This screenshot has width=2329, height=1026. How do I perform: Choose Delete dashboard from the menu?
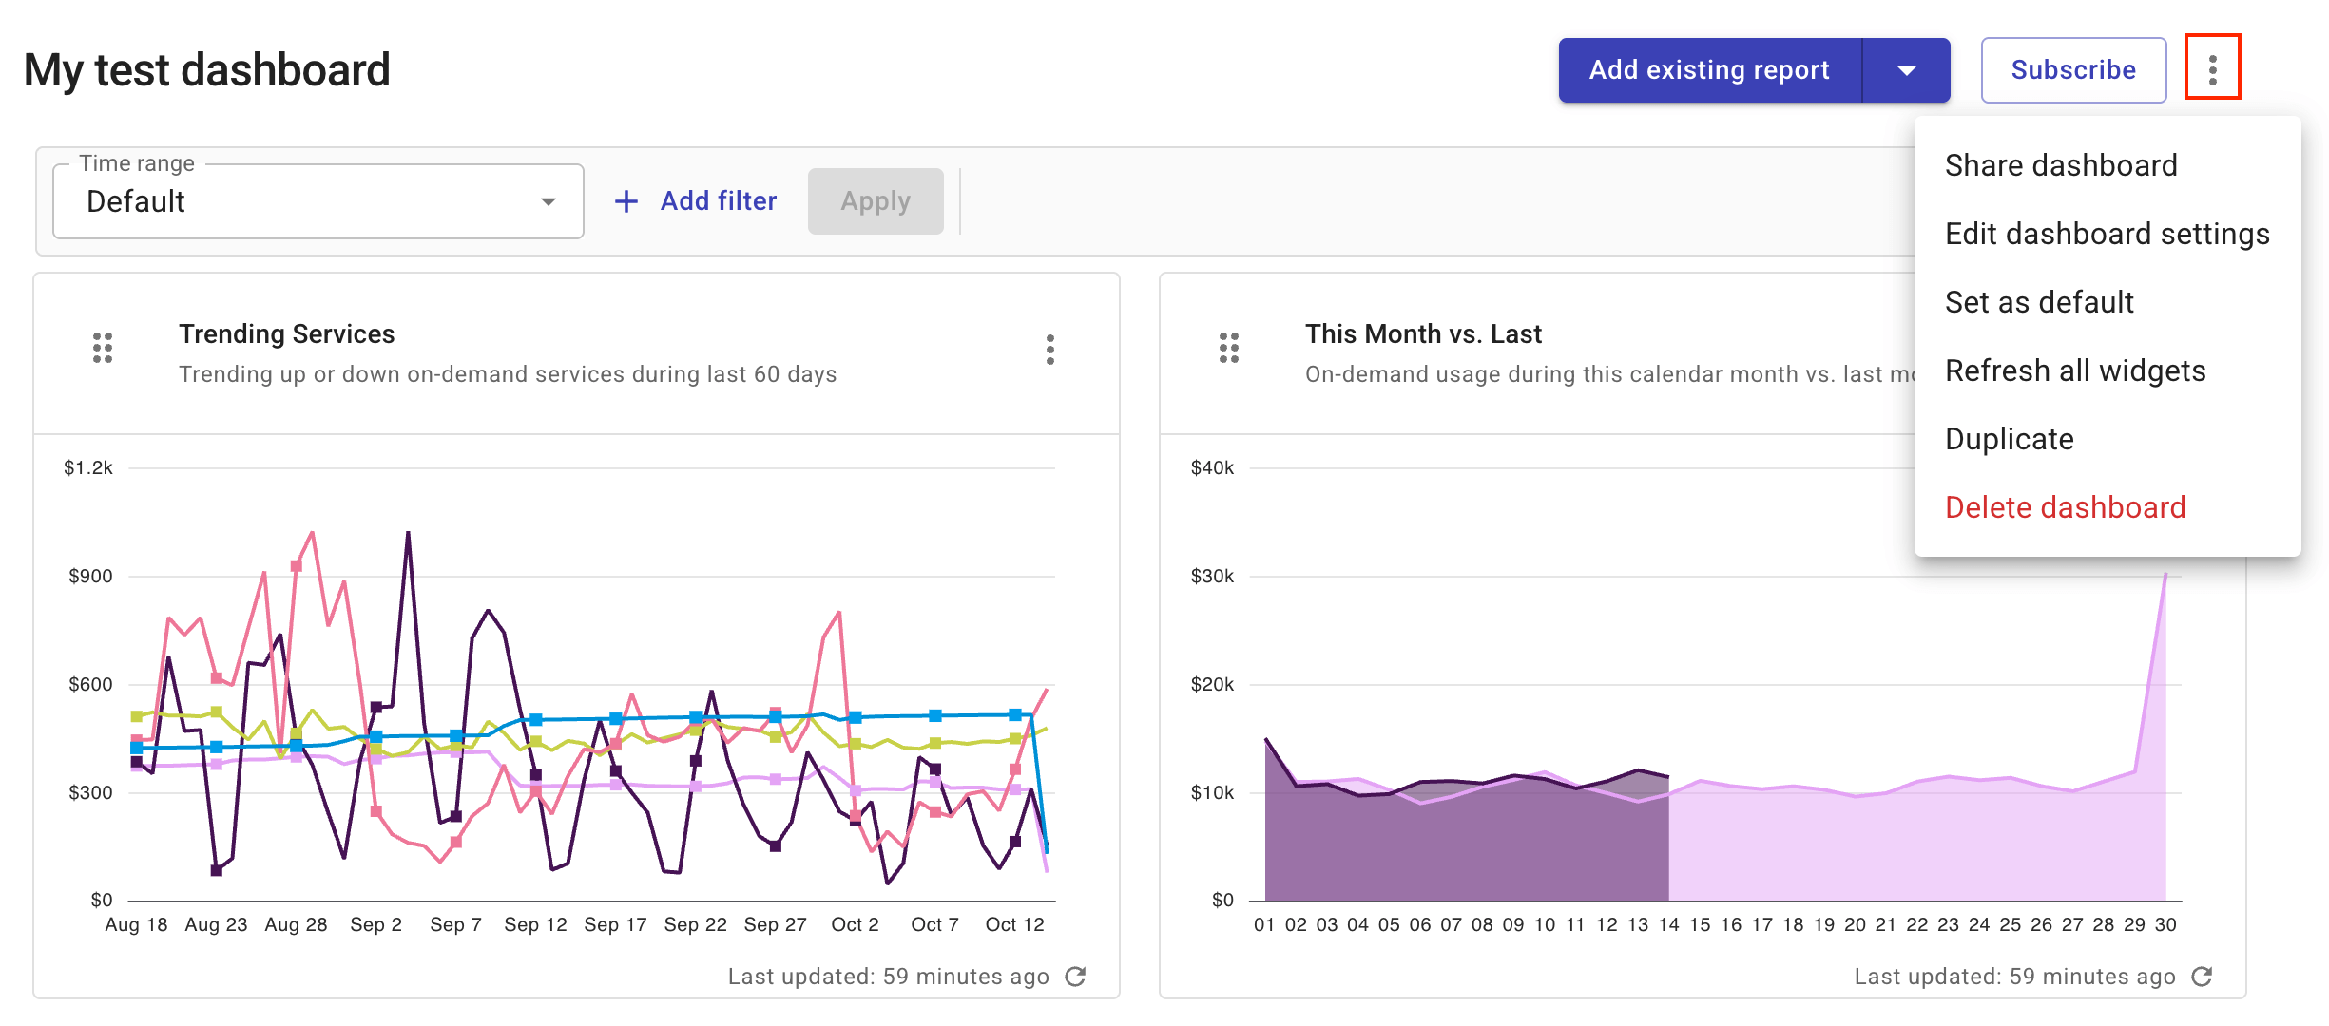(x=2066, y=506)
